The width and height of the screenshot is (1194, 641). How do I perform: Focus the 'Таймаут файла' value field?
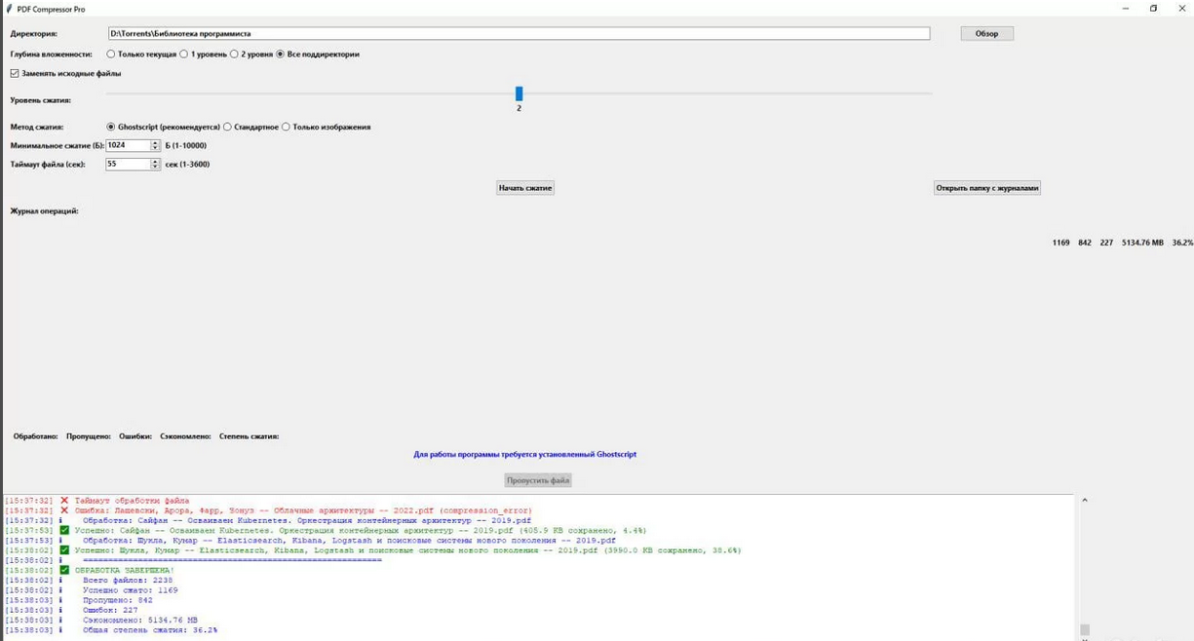128,165
